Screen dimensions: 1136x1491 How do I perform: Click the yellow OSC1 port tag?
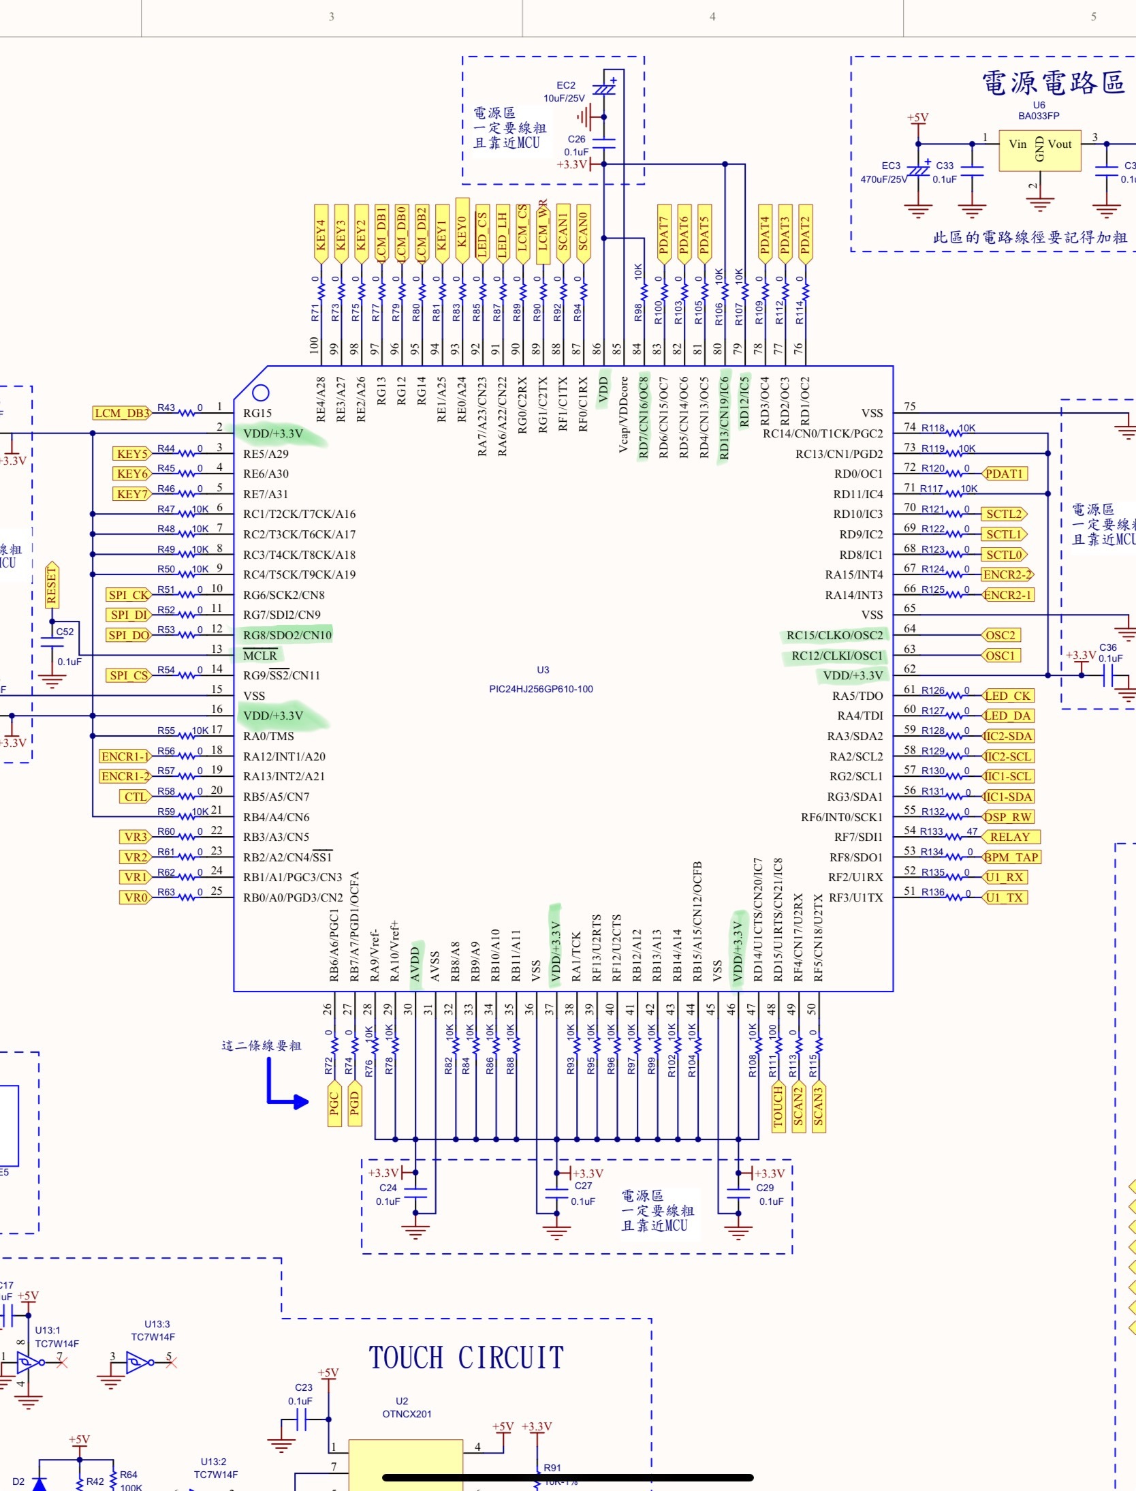pyautogui.click(x=1001, y=656)
